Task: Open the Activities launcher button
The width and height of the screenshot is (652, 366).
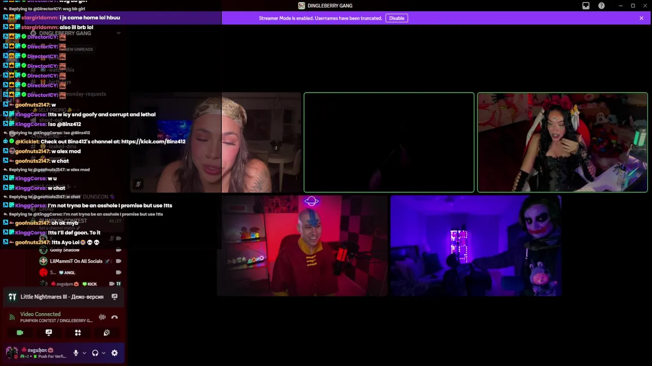Action: point(78,332)
